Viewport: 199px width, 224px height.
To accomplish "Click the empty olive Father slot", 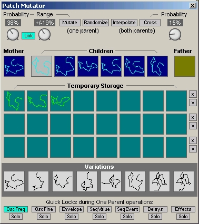I will point(185,66).
